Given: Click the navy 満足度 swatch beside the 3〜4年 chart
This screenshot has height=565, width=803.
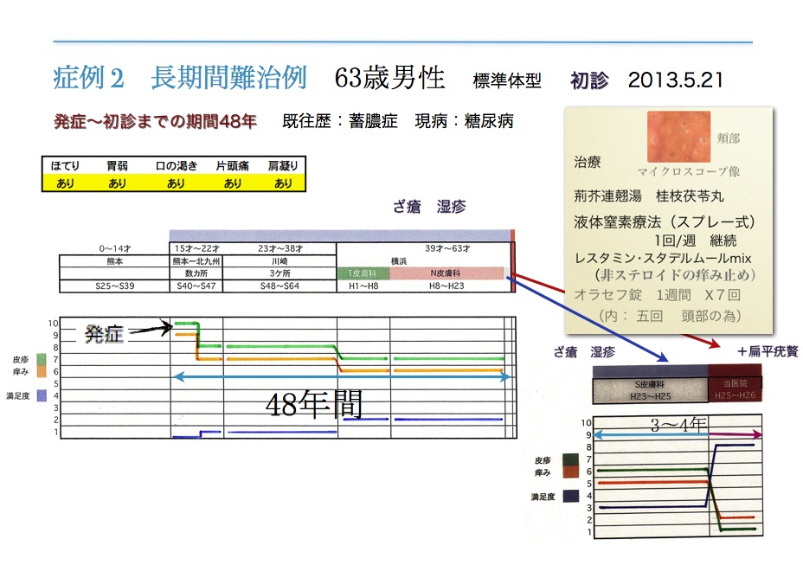Looking at the screenshot, I should 571,496.
